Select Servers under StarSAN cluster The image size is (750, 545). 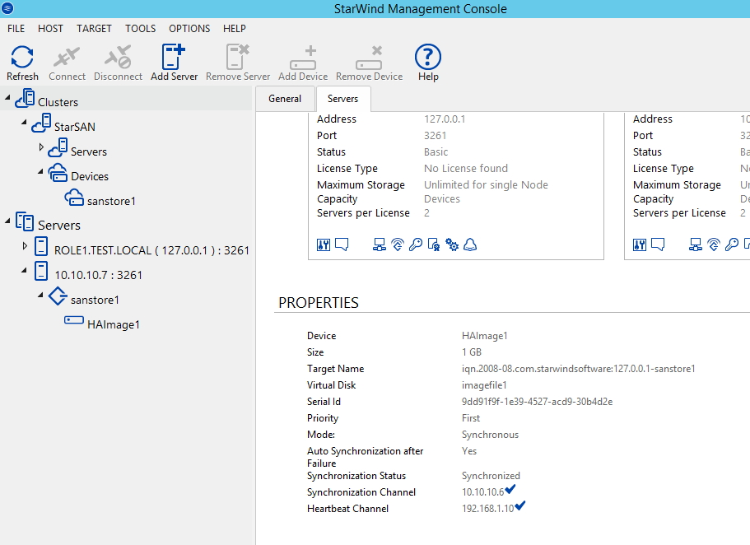[x=88, y=151]
